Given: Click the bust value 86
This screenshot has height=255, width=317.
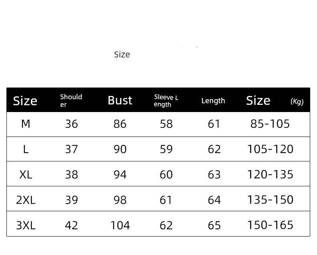Looking at the screenshot, I should coord(120,124).
